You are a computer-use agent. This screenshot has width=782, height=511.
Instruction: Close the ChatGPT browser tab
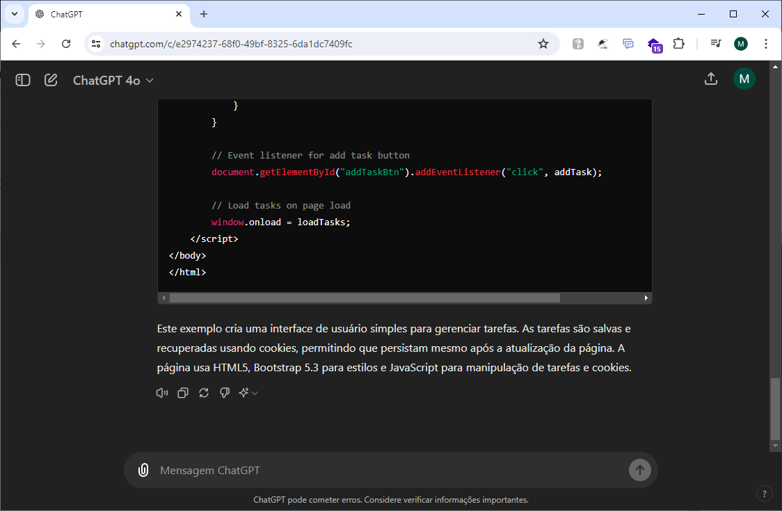179,14
